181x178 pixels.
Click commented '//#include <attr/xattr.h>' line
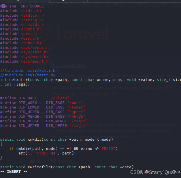coord(29,71)
